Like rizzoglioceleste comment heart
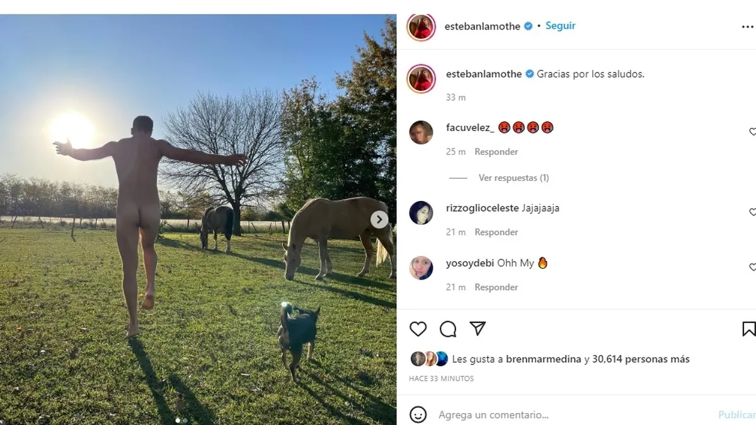 point(752,213)
